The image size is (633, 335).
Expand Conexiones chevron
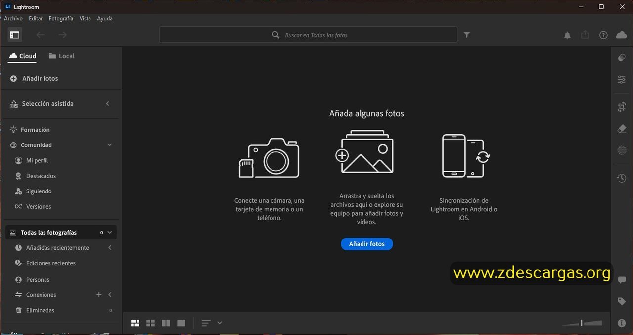[x=110, y=295]
